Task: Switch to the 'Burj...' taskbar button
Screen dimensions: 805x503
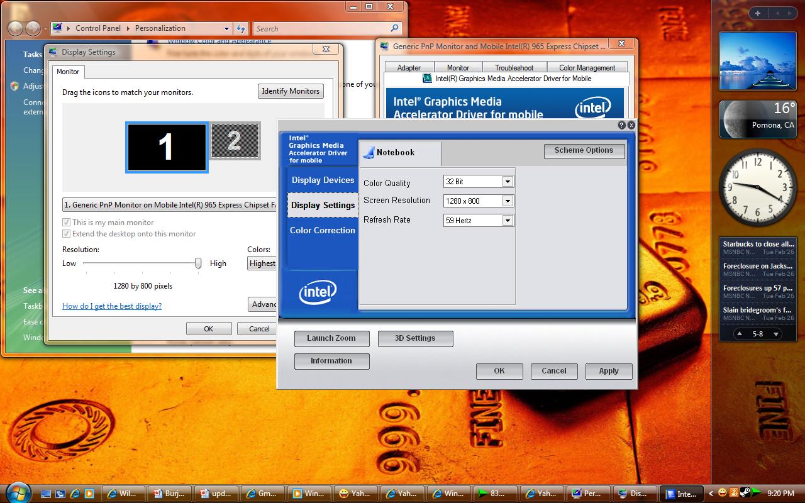Action: click(169, 494)
